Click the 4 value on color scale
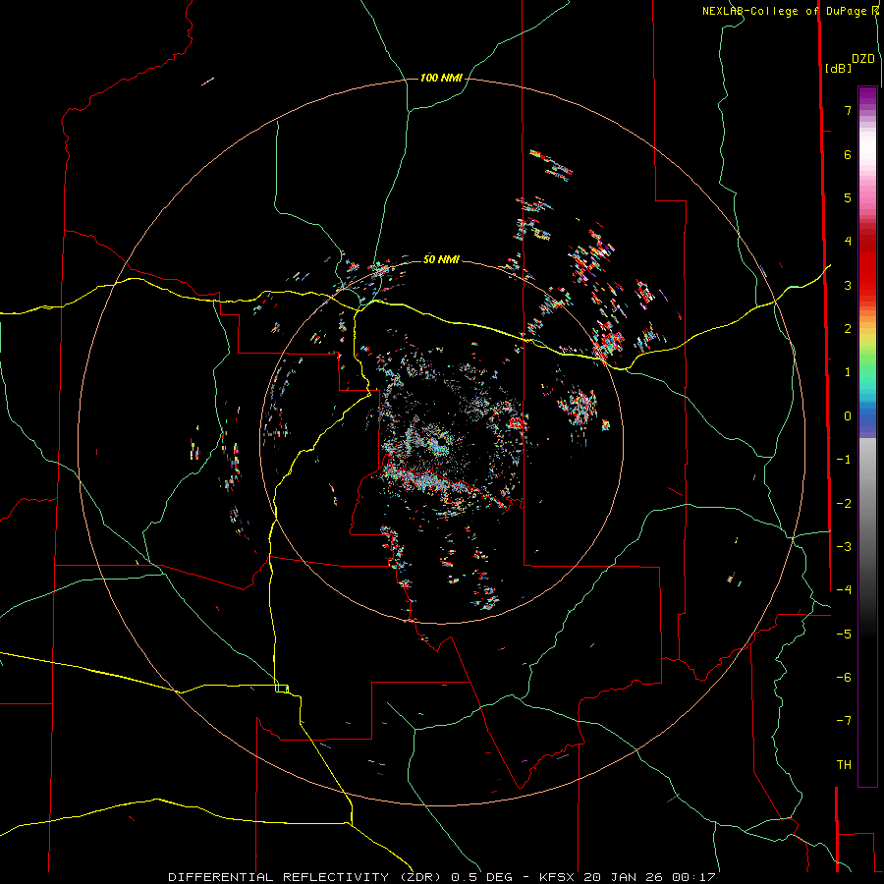Viewport: 884px width, 884px height. 848,242
